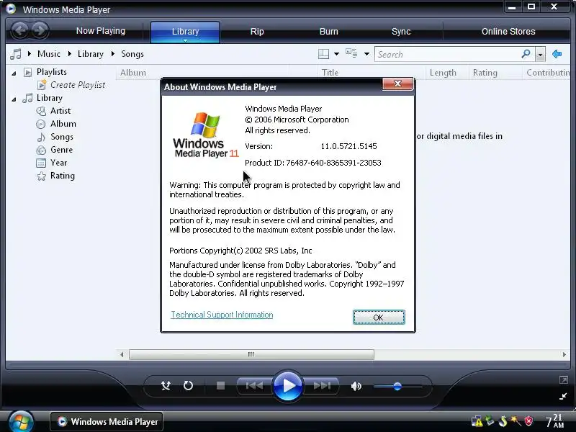Image resolution: width=576 pixels, height=432 pixels.
Task: Select Year in the library tree
Action: point(59,163)
